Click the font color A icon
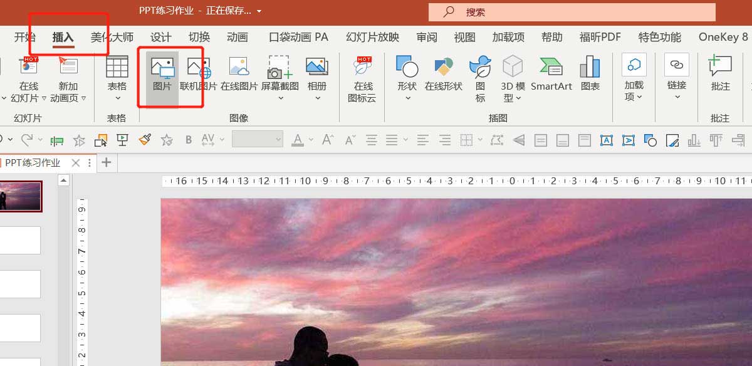Viewport: 752px width, 366px height. (298, 140)
